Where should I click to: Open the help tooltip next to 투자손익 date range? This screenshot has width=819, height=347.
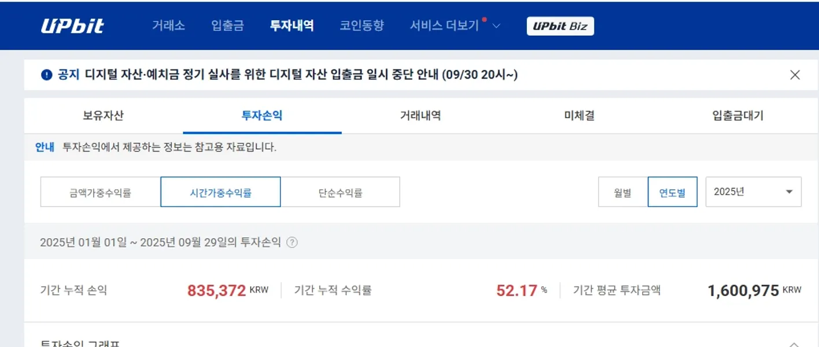(x=292, y=243)
